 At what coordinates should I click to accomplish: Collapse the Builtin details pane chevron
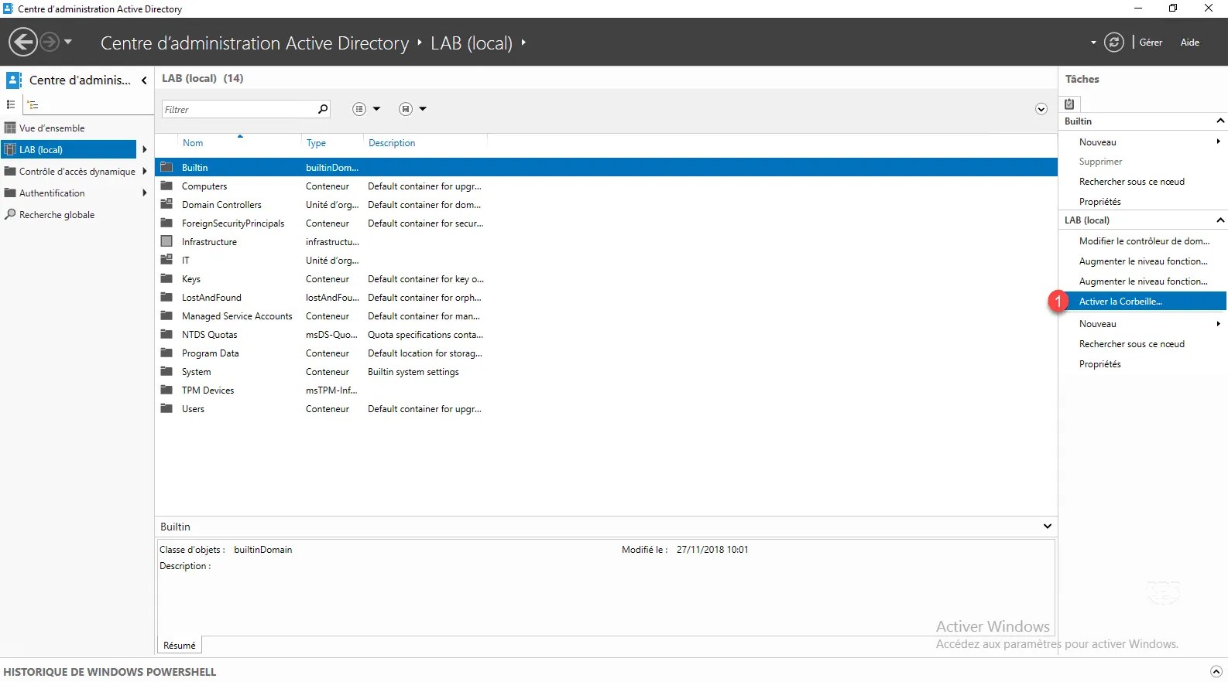click(x=1047, y=527)
